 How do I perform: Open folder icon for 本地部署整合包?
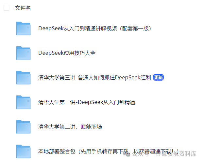pos(24,152)
